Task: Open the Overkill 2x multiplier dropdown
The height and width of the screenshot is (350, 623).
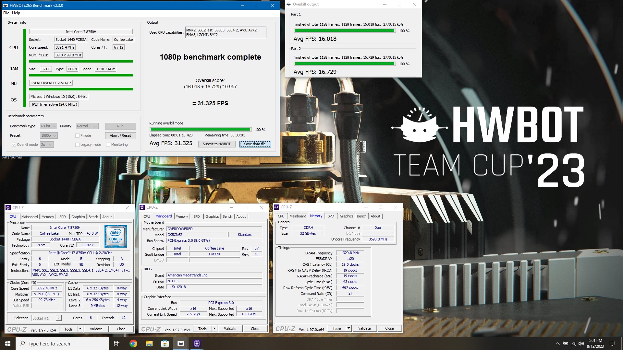Action: pos(47,145)
